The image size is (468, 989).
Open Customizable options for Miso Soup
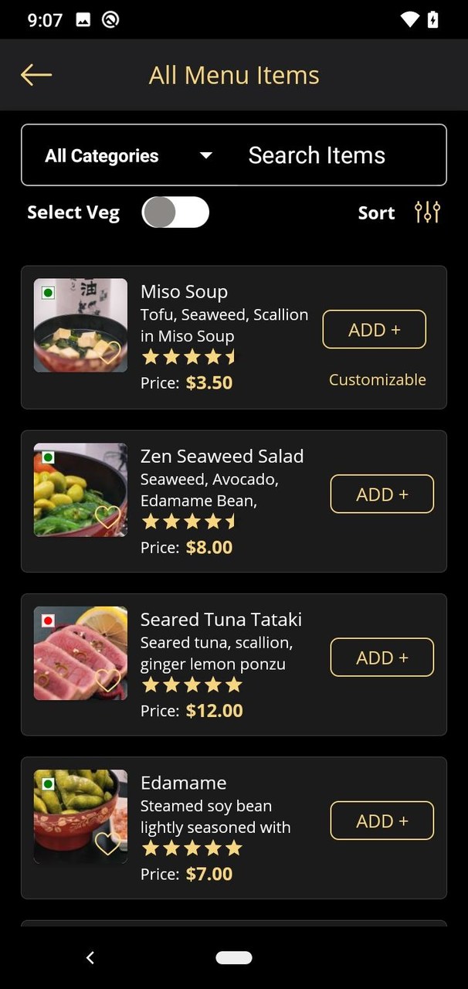pos(377,379)
